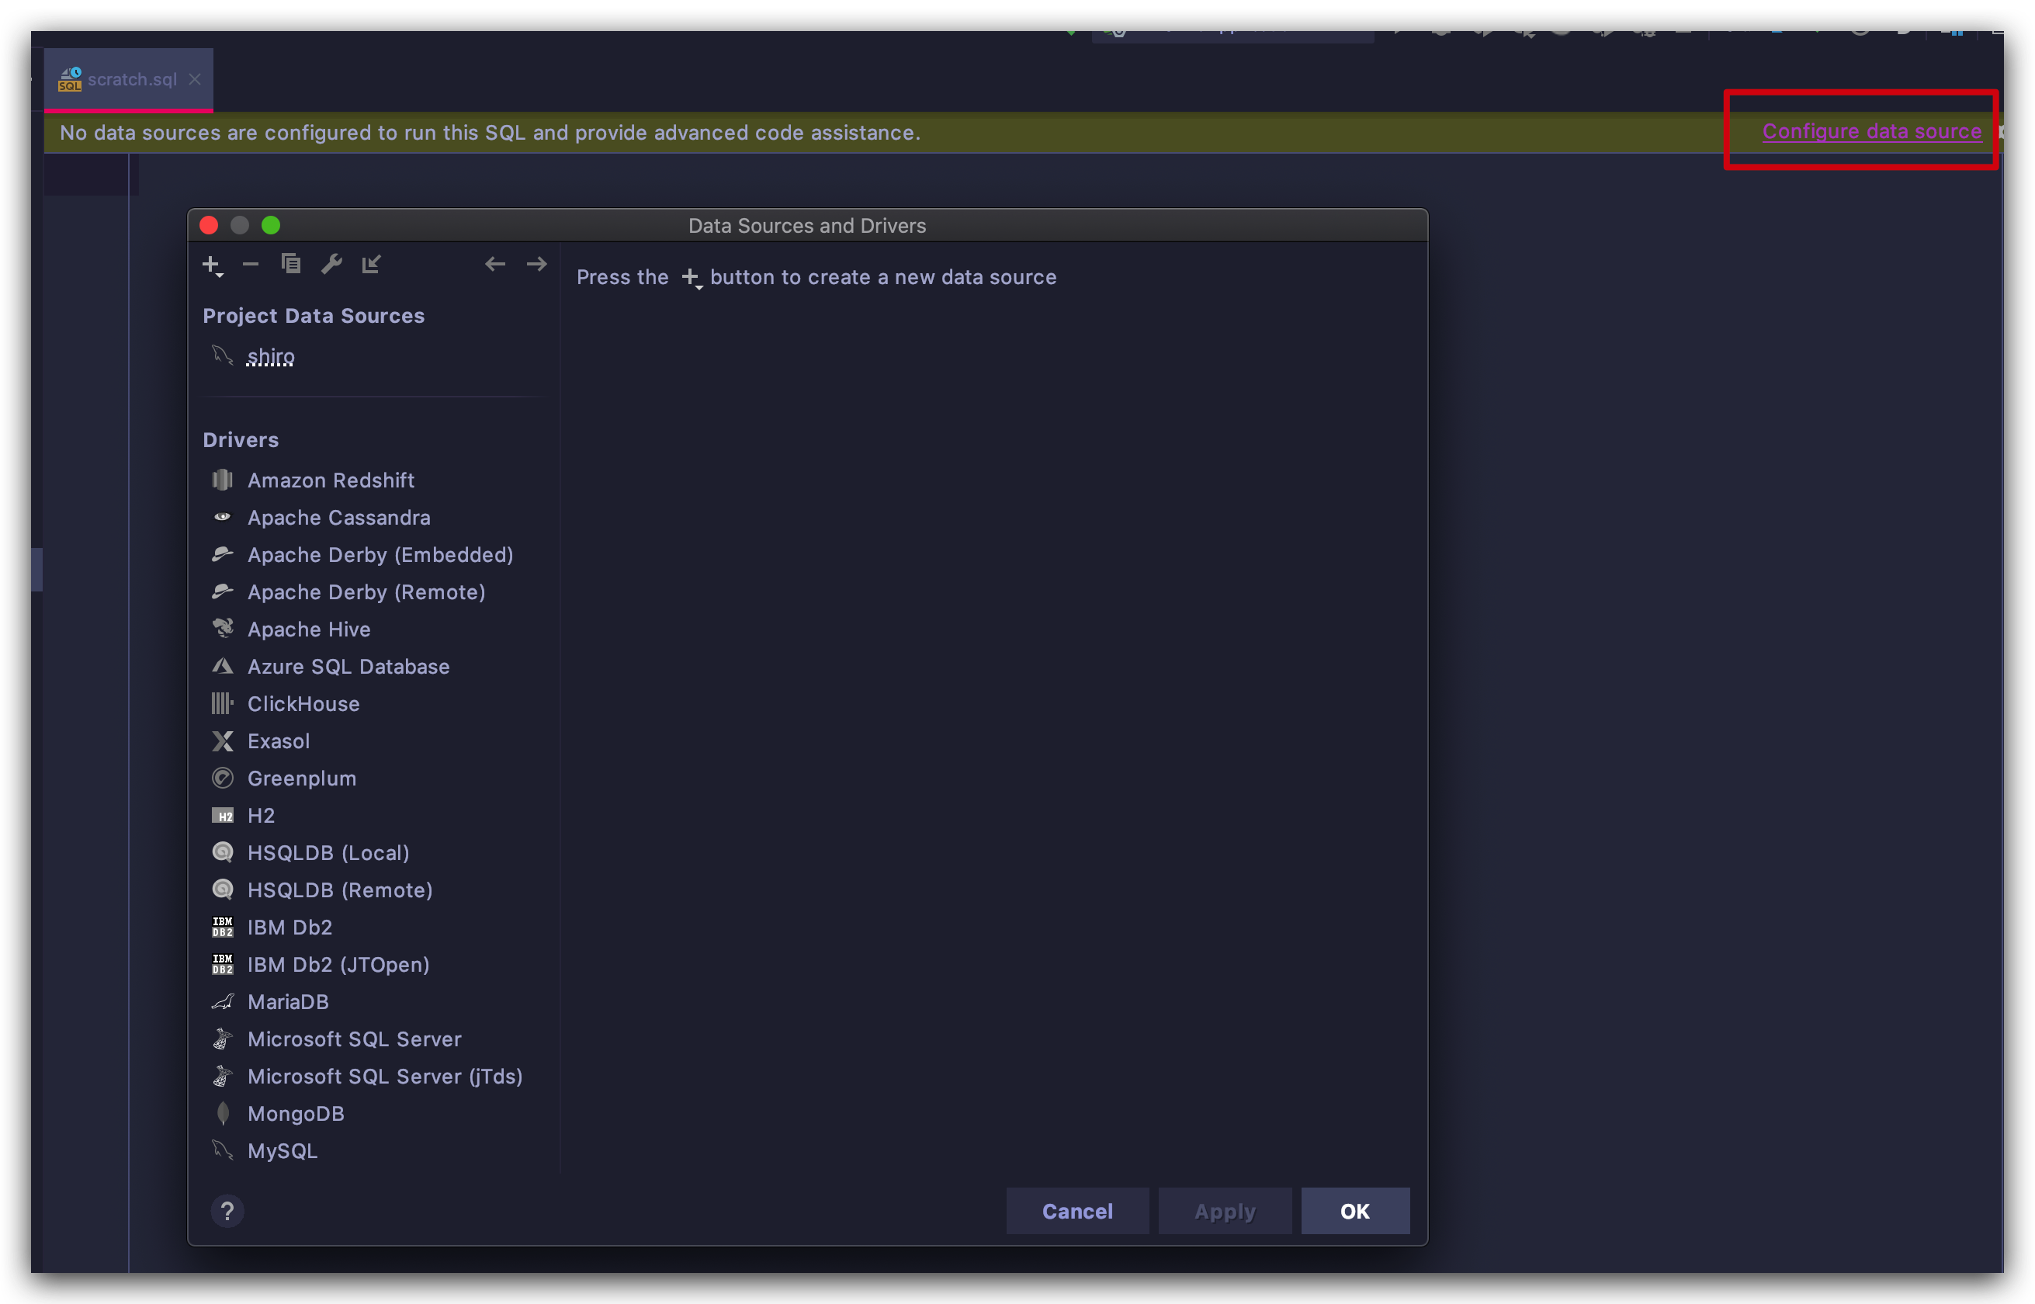Click the Apache Cassandra eye icon

(x=223, y=516)
